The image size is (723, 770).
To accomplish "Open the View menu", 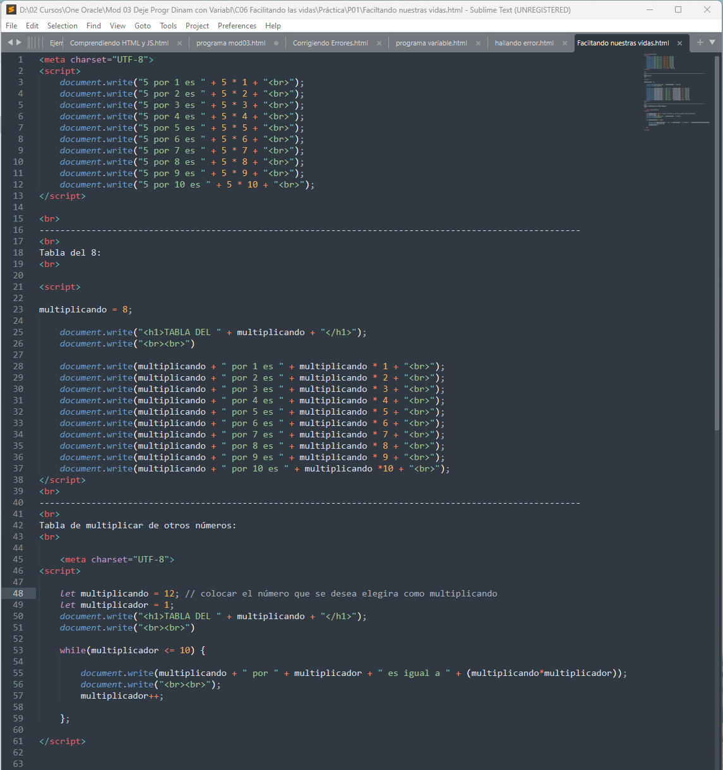I will pos(118,26).
